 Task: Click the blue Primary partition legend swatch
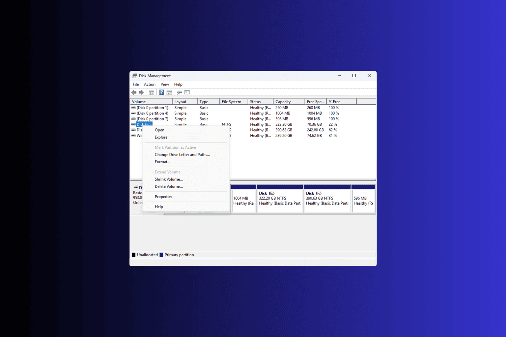[x=161, y=255]
